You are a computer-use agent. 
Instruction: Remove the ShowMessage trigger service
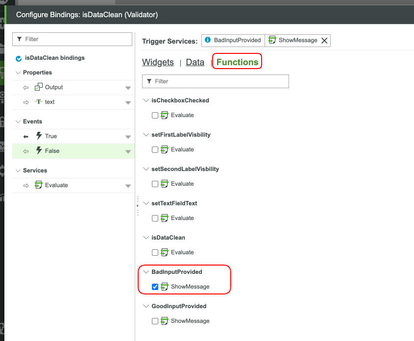324,41
